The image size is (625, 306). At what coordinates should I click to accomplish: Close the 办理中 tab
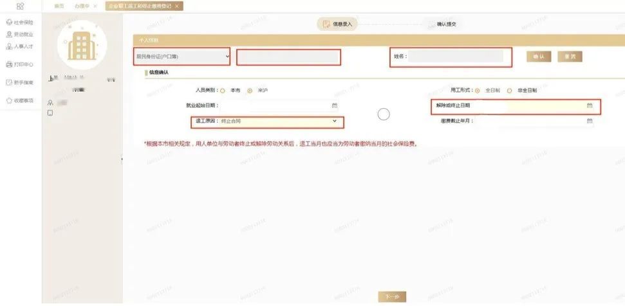tap(95, 6)
